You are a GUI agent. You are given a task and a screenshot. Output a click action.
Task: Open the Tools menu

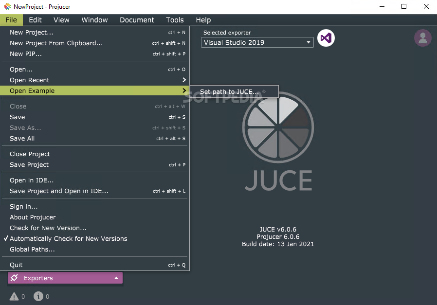[x=175, y=20]
